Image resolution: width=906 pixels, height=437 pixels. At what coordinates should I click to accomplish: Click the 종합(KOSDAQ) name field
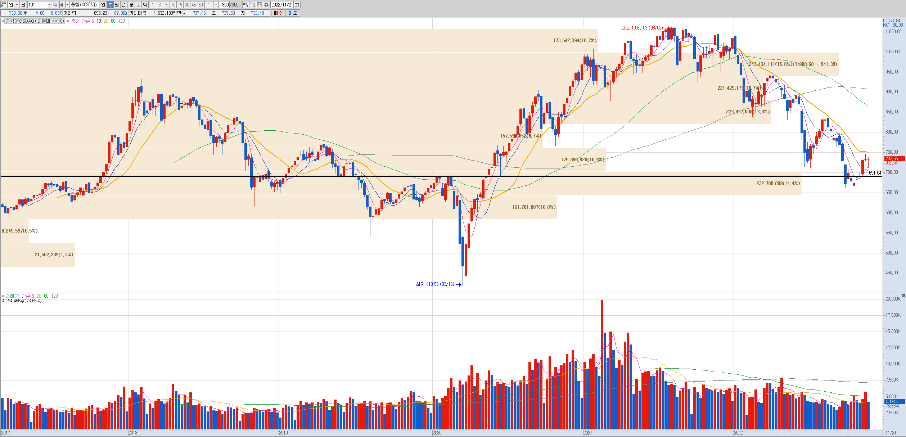tap(85, 5)
